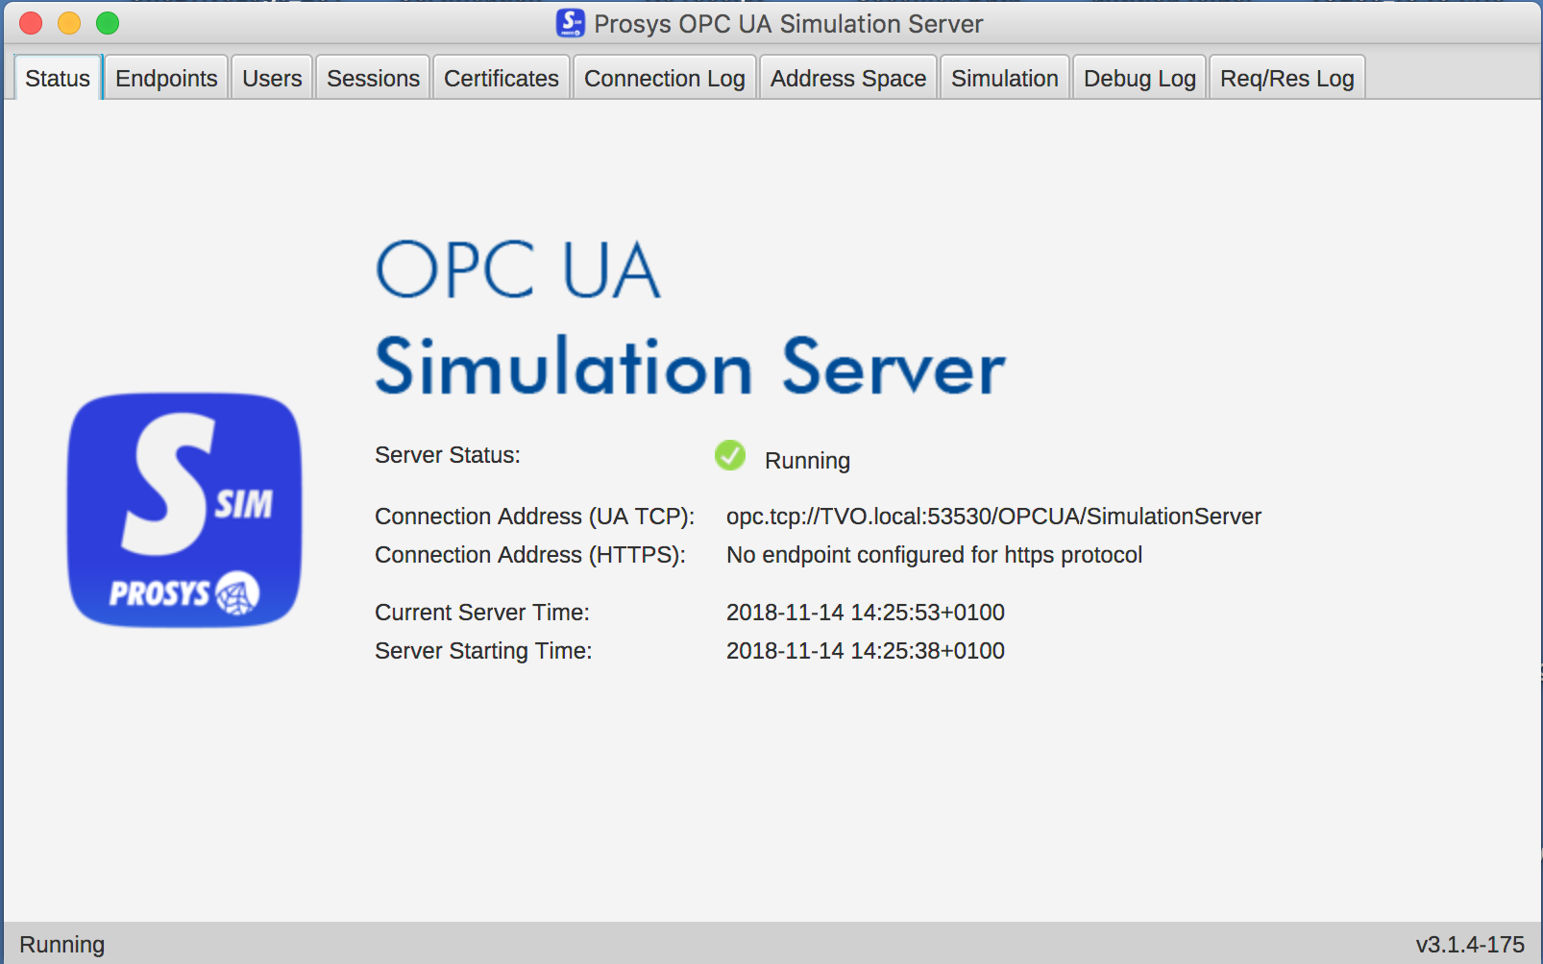Click the 'Connection Address (HTTPS):' label
The width and height of the screenshot is (1543, 964).
point(530,555)
